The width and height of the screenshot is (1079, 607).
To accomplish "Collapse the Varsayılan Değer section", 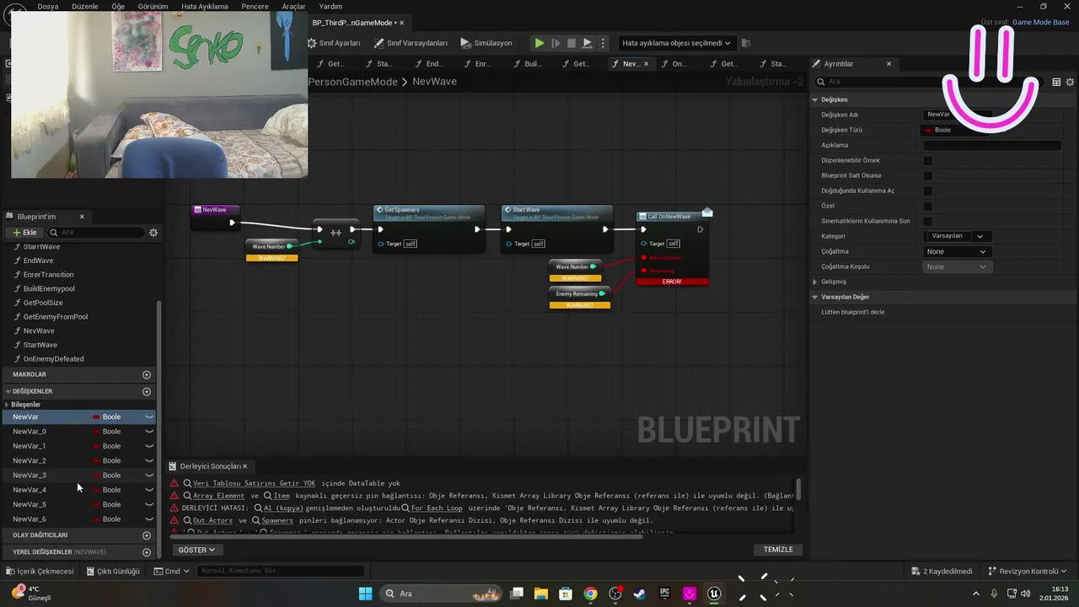I will pos(815,297).
